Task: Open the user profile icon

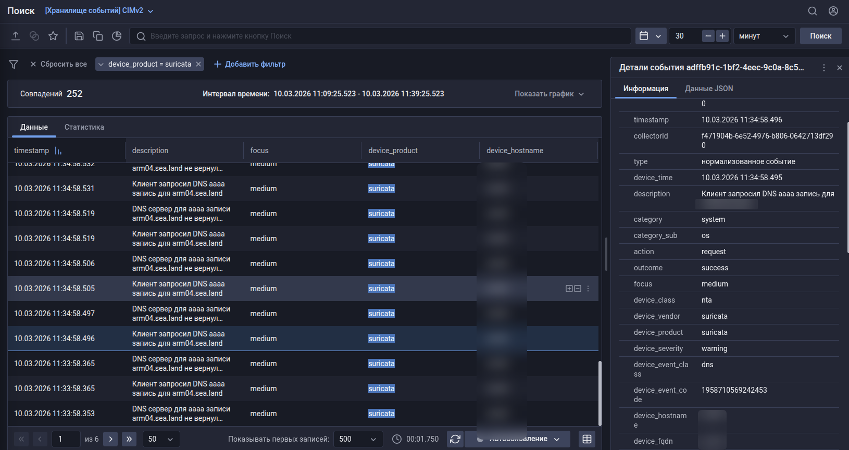Action: click(x=833, y=11)
